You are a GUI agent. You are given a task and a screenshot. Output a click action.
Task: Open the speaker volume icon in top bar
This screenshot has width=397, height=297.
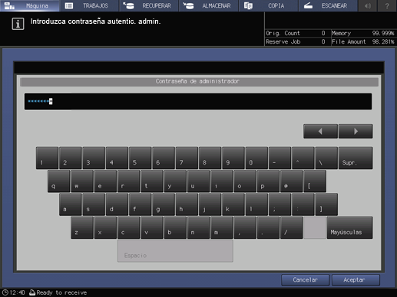click(x=367, y=5)
